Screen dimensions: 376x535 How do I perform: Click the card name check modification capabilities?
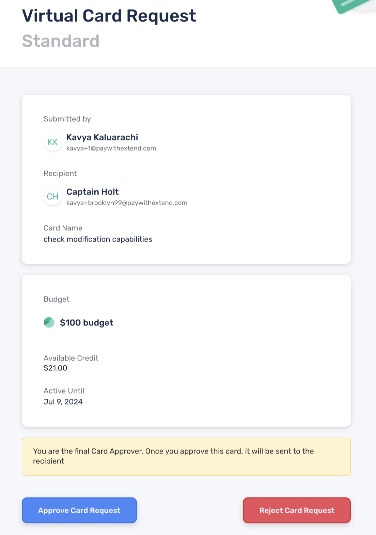click(x=98, y=239)
